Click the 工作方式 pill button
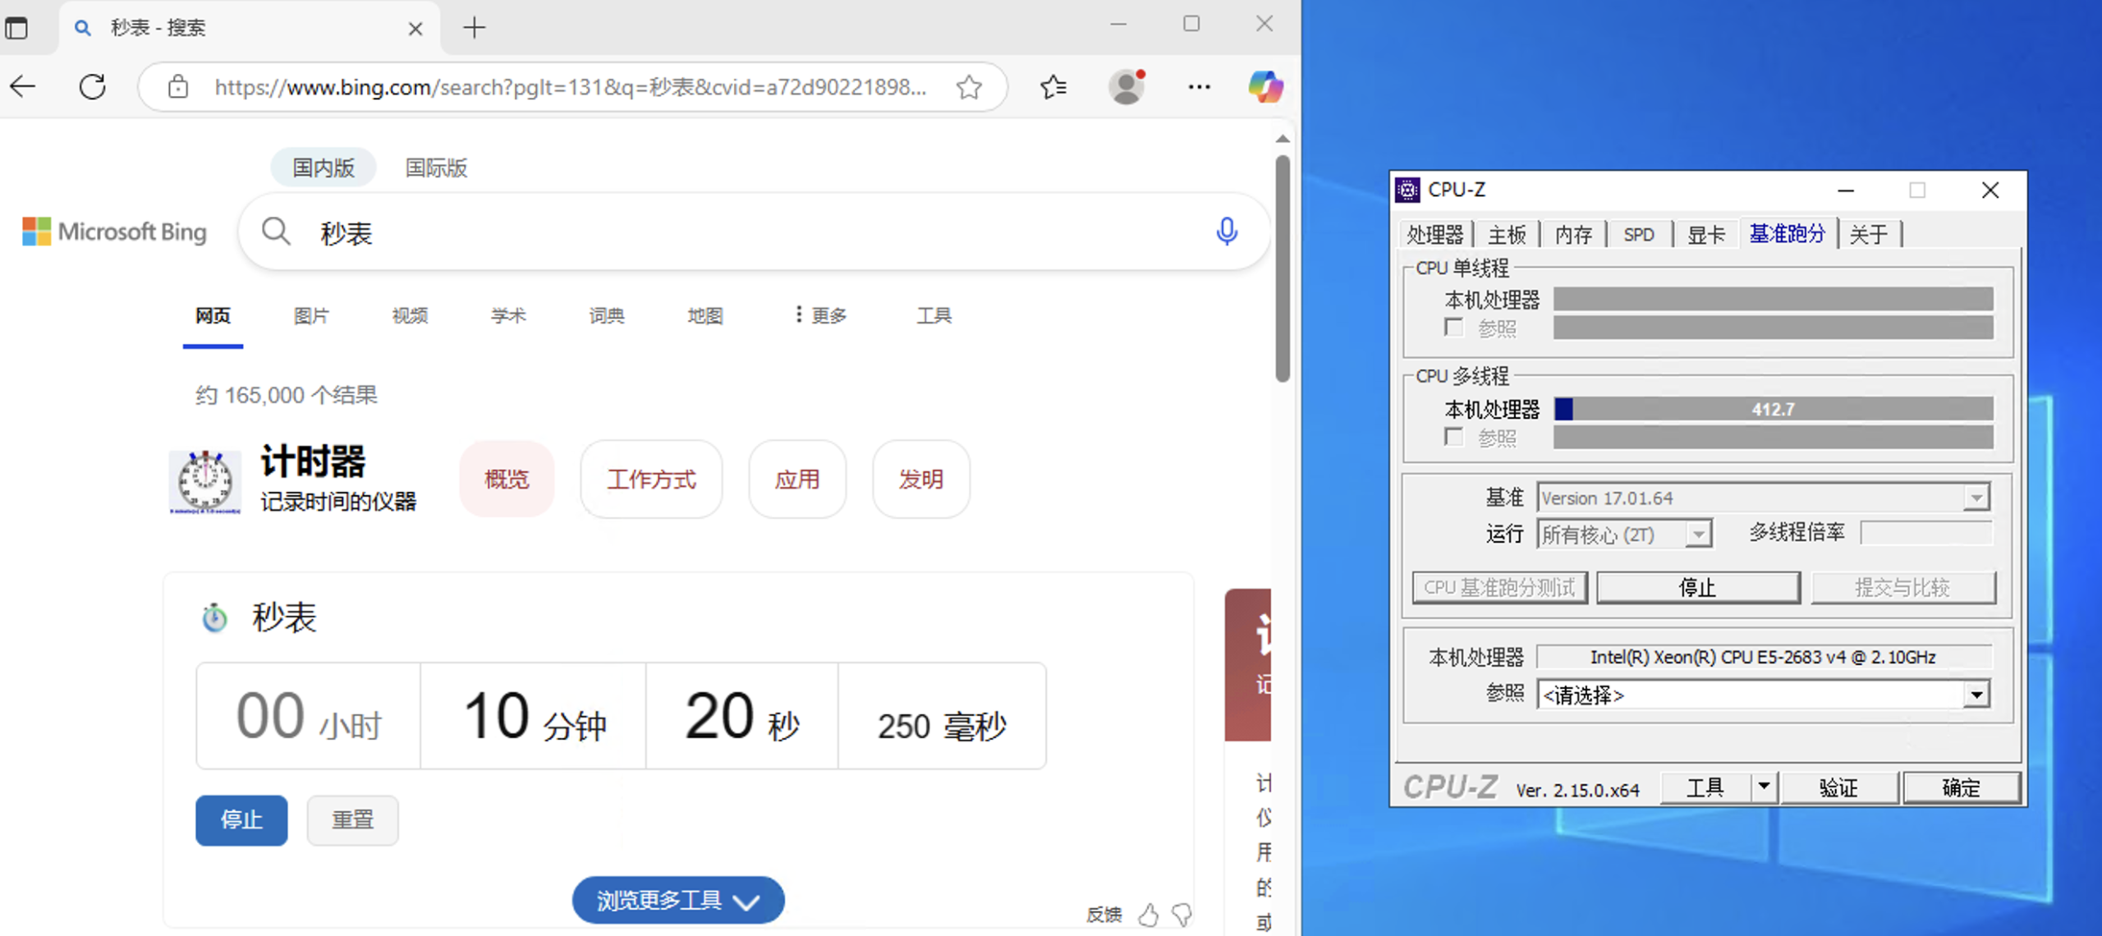This screenshot has width=2102, height=936. pos(651,479)
